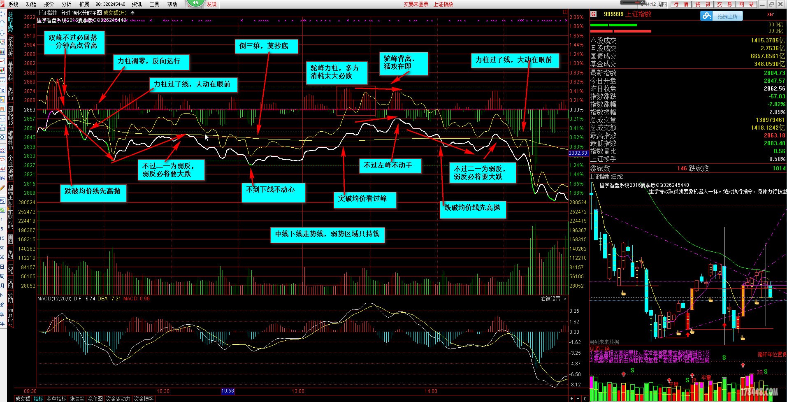
Task: Switch to the 成交额 bottom tab
Action: pyautogui.click(x=23, y=399)
